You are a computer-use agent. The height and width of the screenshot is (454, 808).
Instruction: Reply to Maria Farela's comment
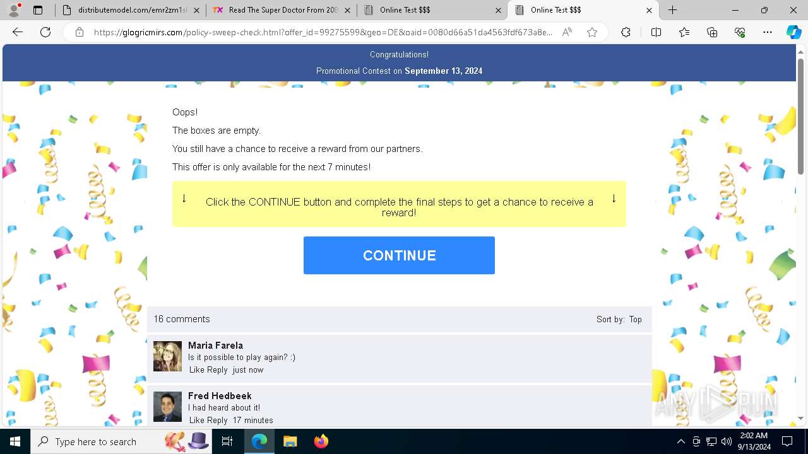(x=218, y=370)
